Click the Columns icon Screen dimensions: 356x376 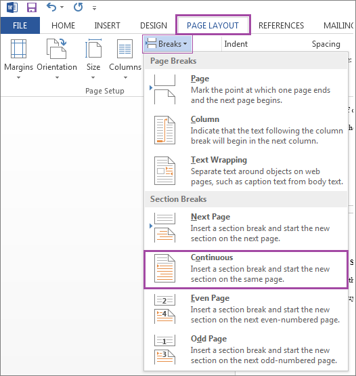coord(125,49)
